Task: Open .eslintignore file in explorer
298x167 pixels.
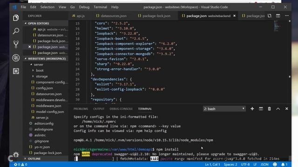Action: (x=46, y=129)
